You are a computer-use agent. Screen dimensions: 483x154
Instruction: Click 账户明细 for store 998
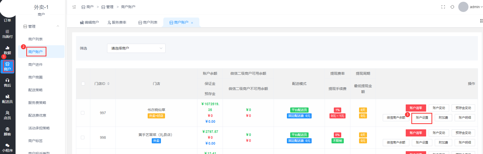(x=465, y=143)
